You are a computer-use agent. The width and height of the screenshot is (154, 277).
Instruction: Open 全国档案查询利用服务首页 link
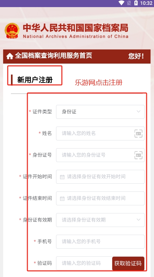(x=53, y=56)
